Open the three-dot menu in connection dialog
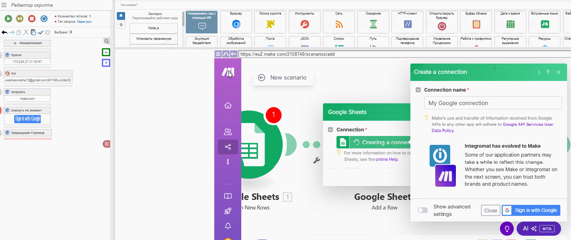This screenshot has height=240, width=571. pos(539,72)
